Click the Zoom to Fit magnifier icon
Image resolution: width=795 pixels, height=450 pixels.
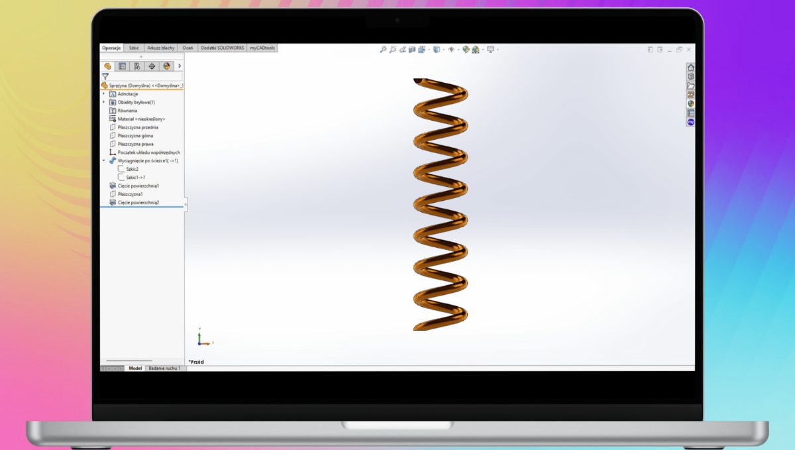coord(383,49)
